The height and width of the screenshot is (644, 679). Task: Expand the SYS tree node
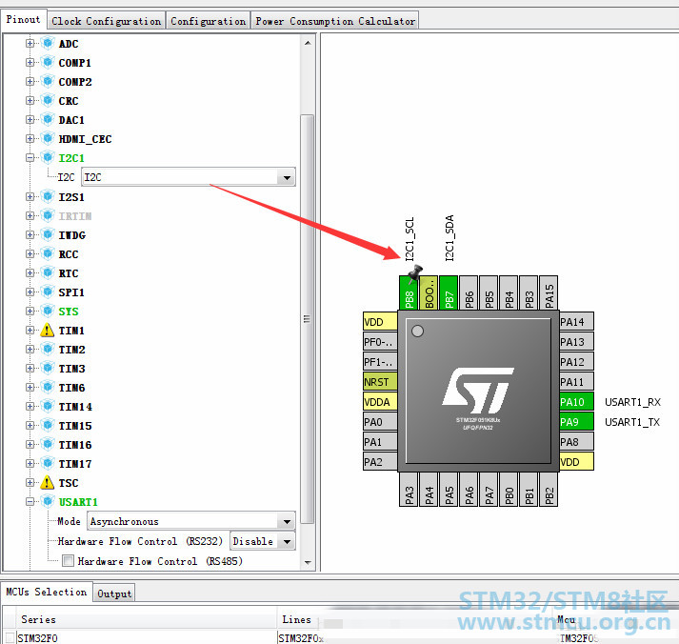[x=30, y=311]
